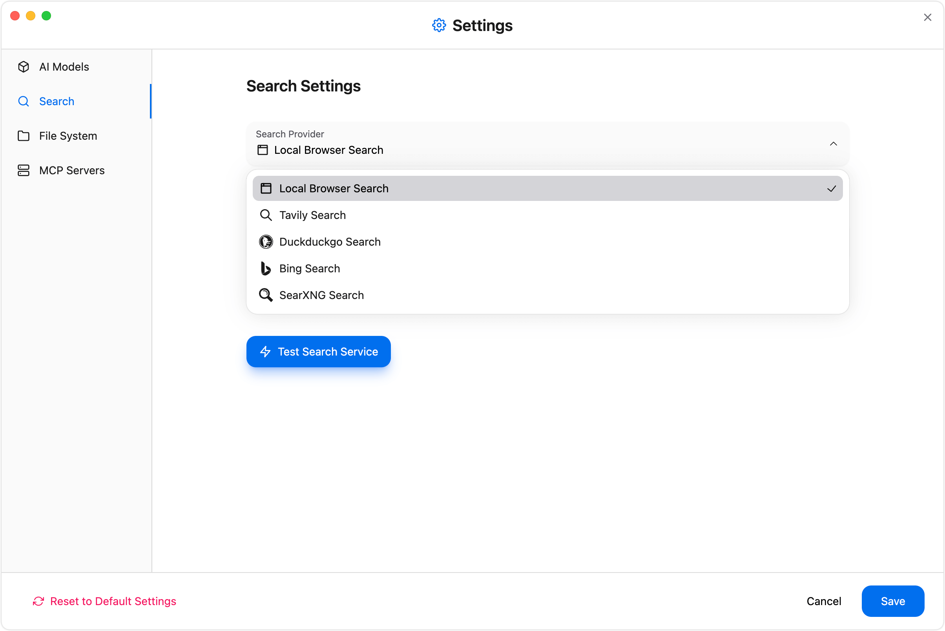945x631 pixels.
Task: Click the SearXNG magnifier icon
Action: pyautogui.click(x=266, y=295)
